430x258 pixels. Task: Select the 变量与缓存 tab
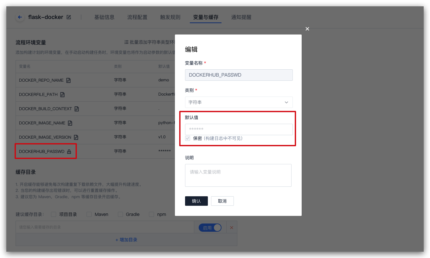point(206,17)
